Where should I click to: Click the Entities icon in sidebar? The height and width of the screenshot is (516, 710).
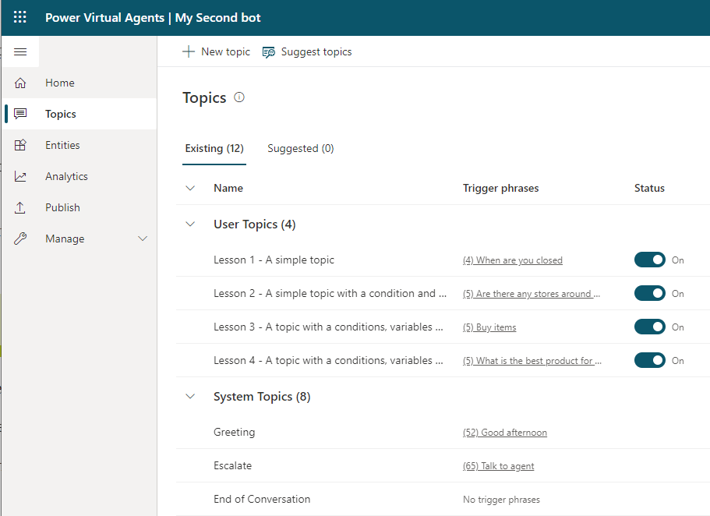click(x=20, y=145)
